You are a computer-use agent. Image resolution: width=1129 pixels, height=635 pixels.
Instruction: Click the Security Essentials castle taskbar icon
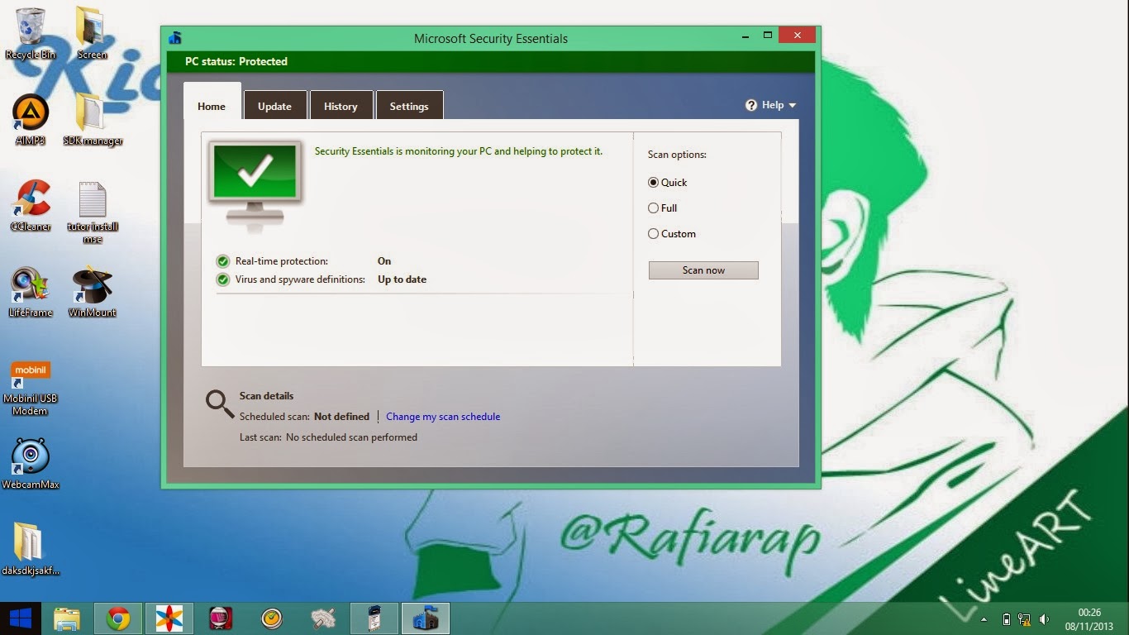(x=426, y=618)
